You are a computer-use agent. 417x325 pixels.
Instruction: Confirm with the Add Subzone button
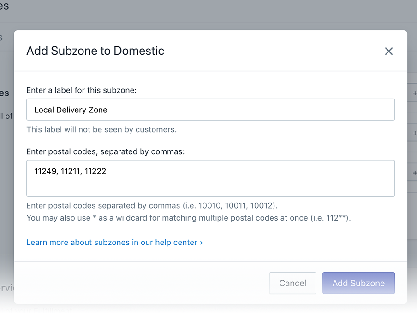point(358,283)
